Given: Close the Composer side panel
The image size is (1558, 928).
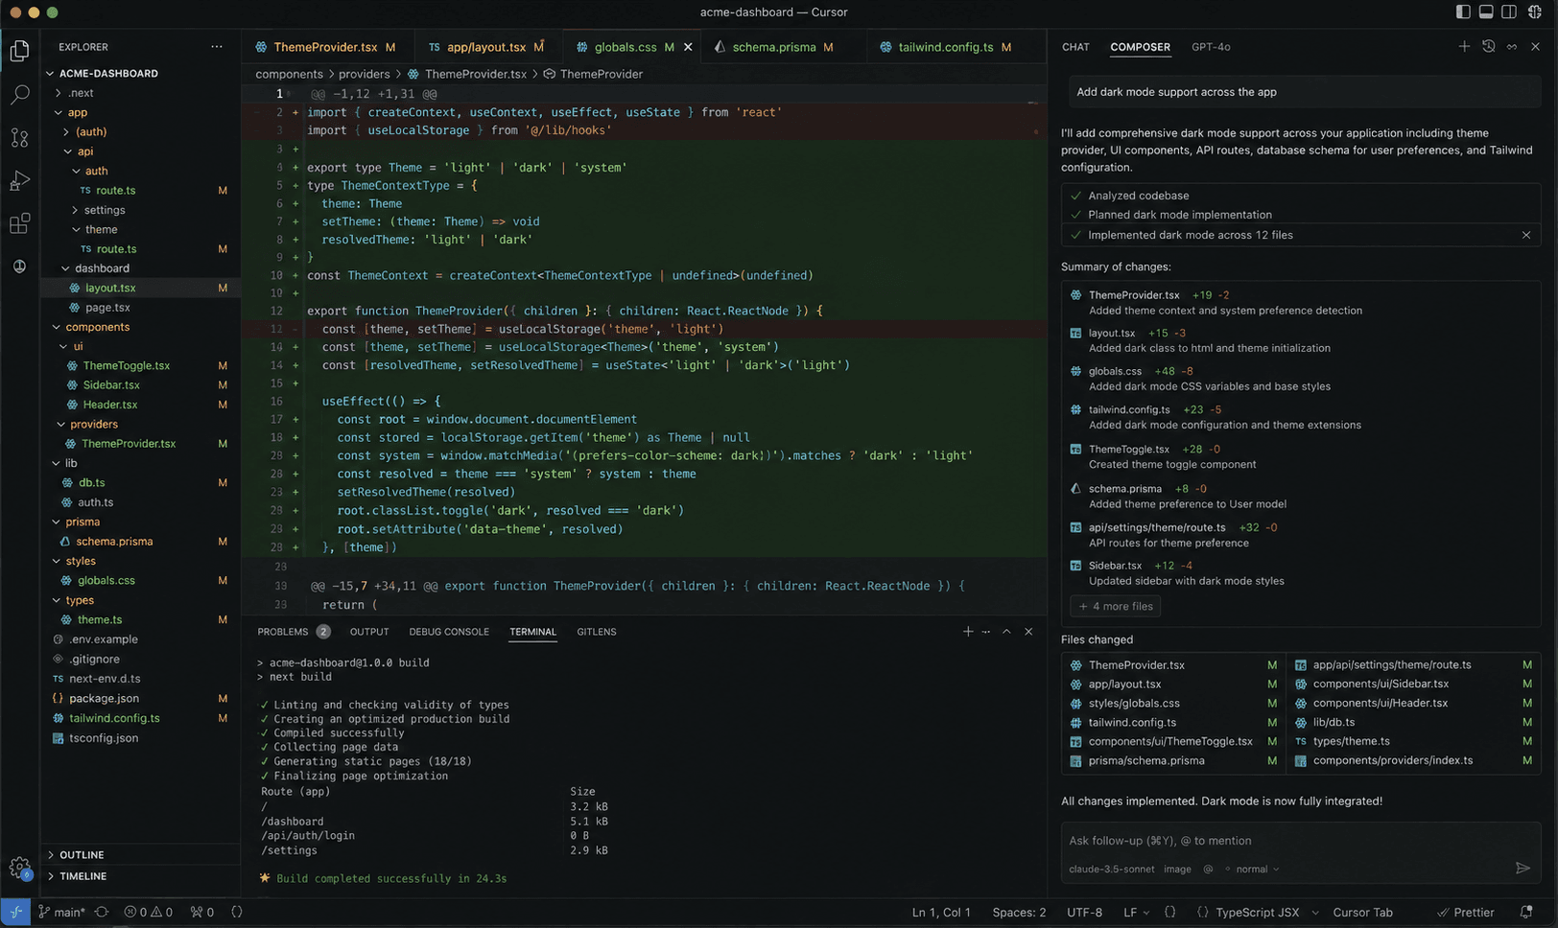Looking at the screenshot, I should pyautogui.click(x=1535, y=46).
